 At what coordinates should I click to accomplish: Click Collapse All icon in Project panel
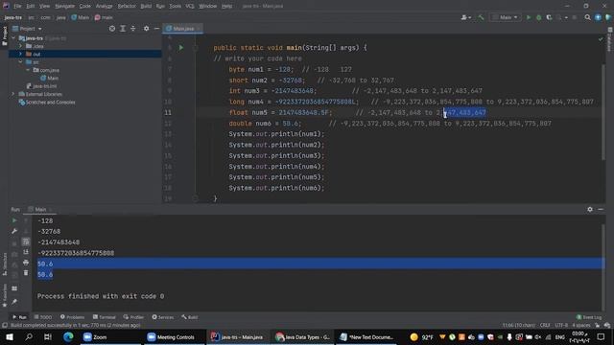click(133, 29)
